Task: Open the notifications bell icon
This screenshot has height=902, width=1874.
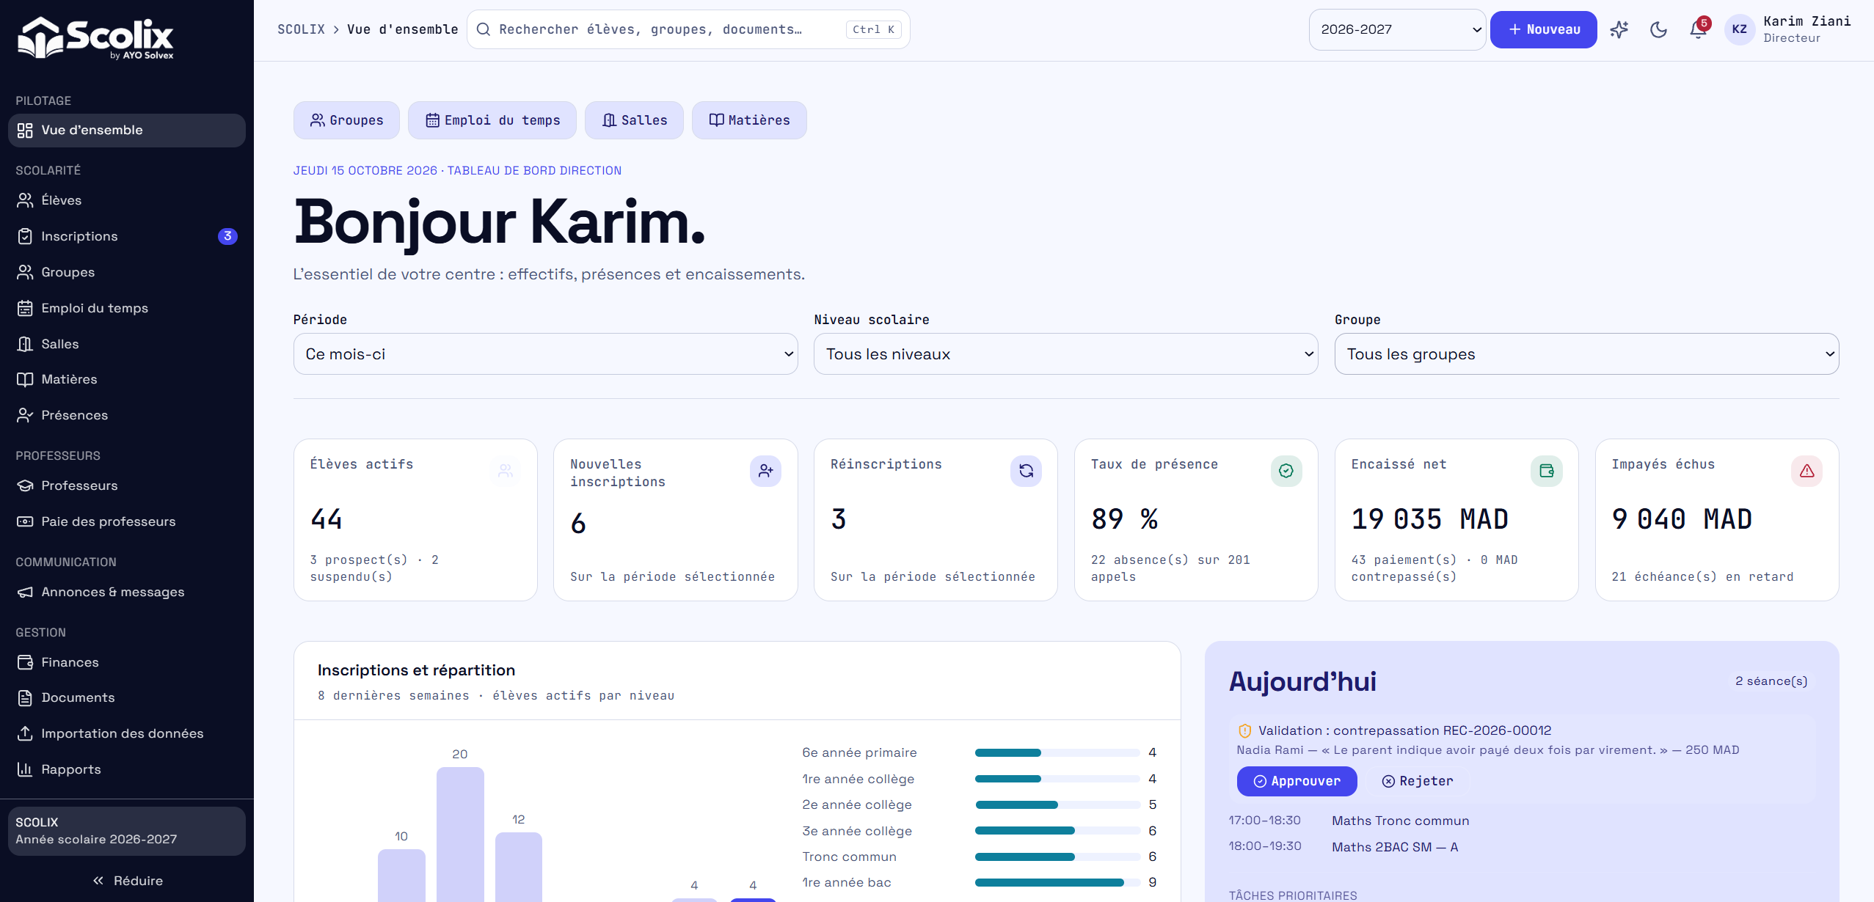Action: point(1698,29)
